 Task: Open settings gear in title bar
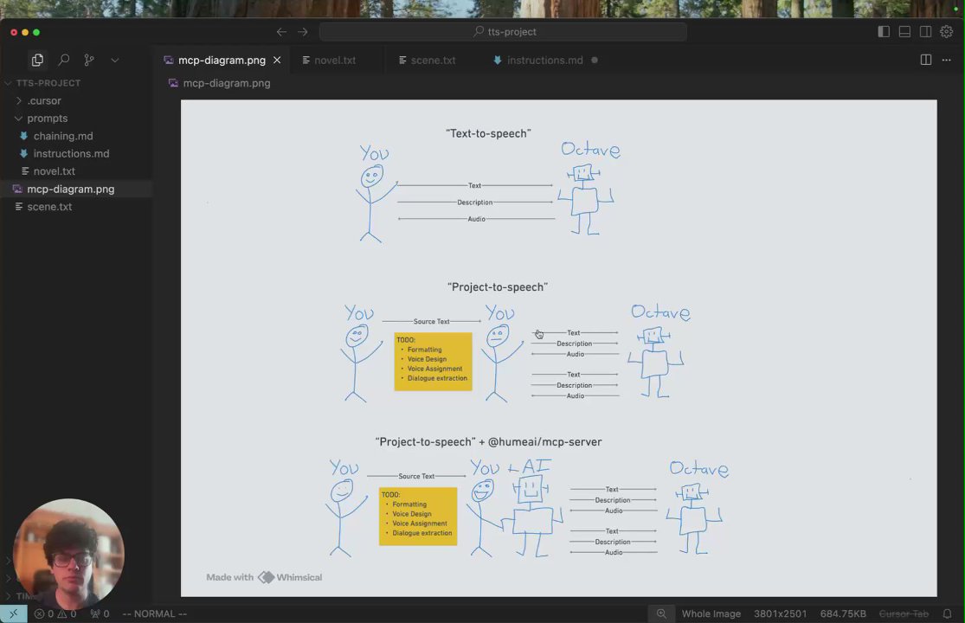(947, 31)
